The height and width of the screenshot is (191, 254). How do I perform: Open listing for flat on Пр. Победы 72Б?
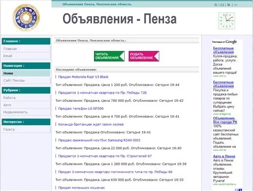(103, 93)
